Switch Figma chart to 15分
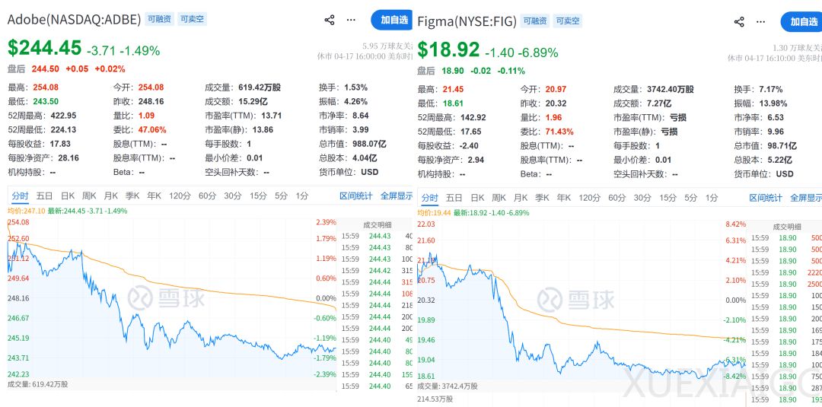This screenshot has width=822, height=407. click(x=668, y=198)
